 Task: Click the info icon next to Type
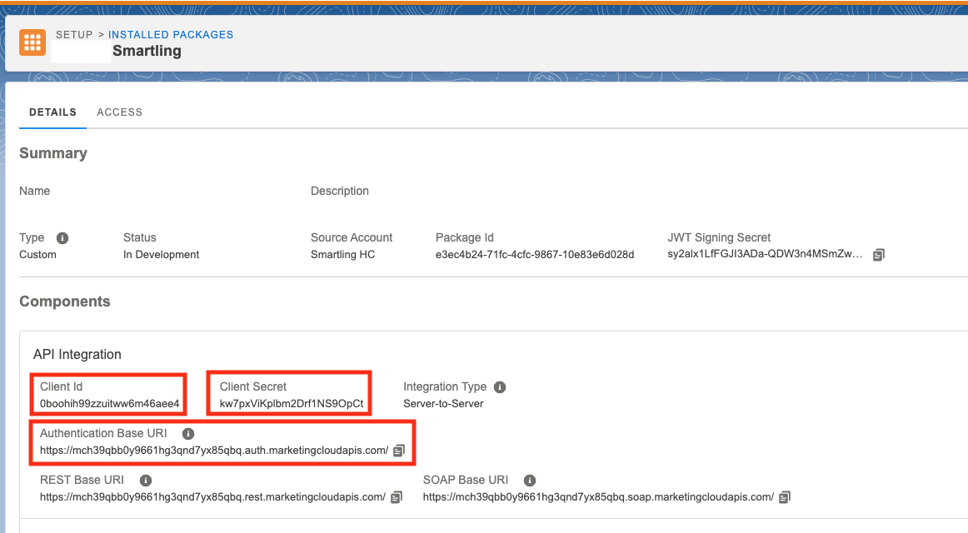[x=62, y=238]
